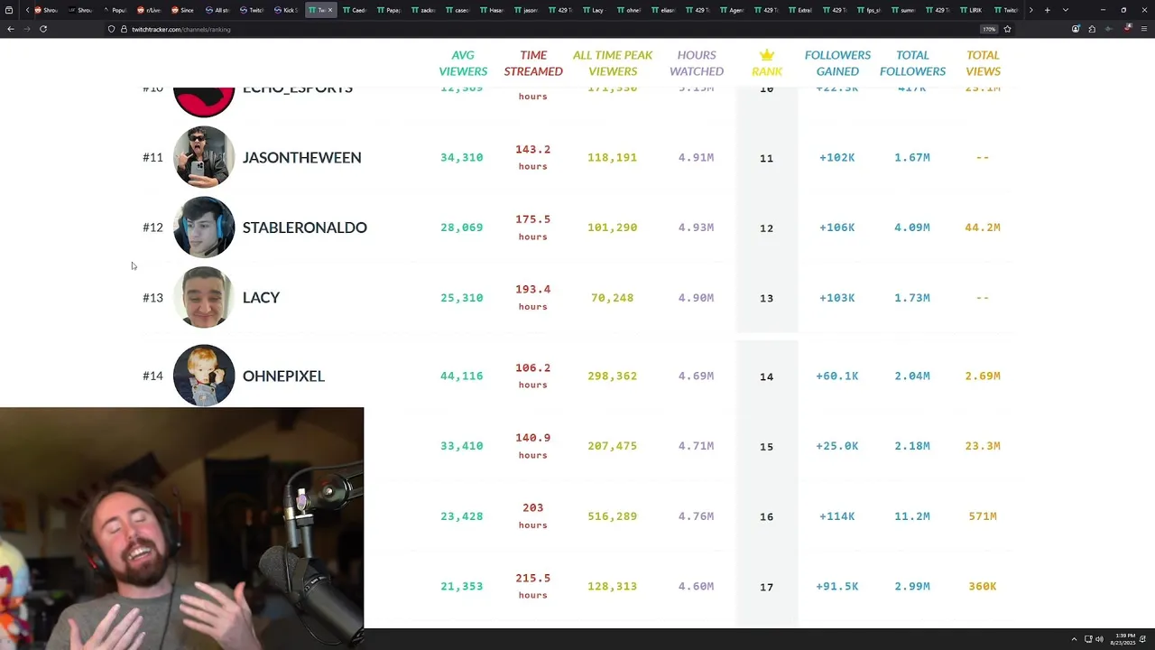Open the Firefox hamburger menu

[x=1144, y=29]
